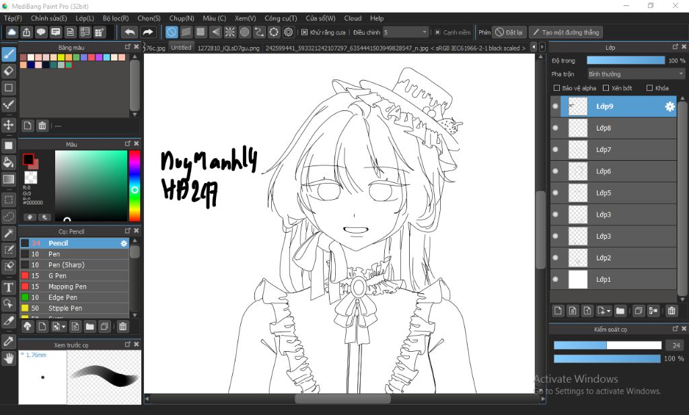Image resolution: width=689 pixels, height=415 pixels.
Task: Select the Move tool
Action: pos(8,124)
